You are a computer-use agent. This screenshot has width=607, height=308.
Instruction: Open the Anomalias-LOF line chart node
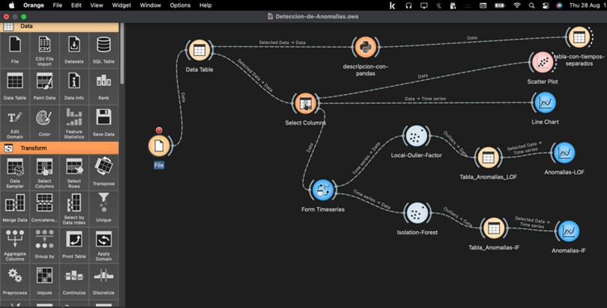tap(564, 153)
